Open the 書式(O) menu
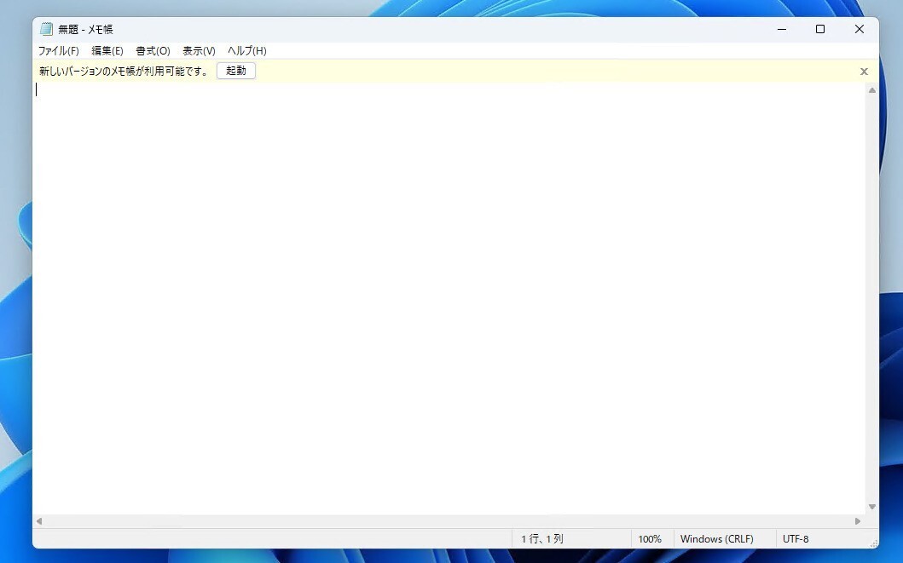The image size is (903, 563). pos(153,51)
